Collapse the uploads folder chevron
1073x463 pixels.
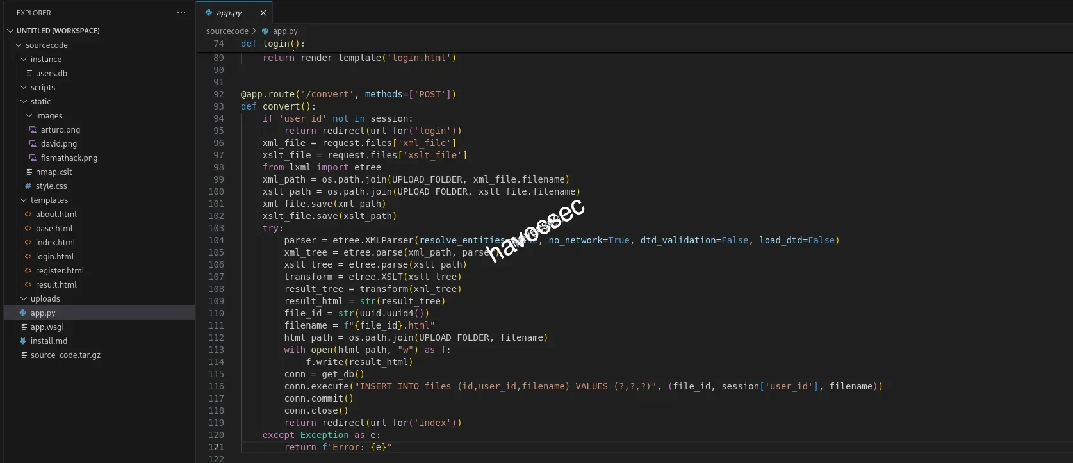(x=24, y=299)
